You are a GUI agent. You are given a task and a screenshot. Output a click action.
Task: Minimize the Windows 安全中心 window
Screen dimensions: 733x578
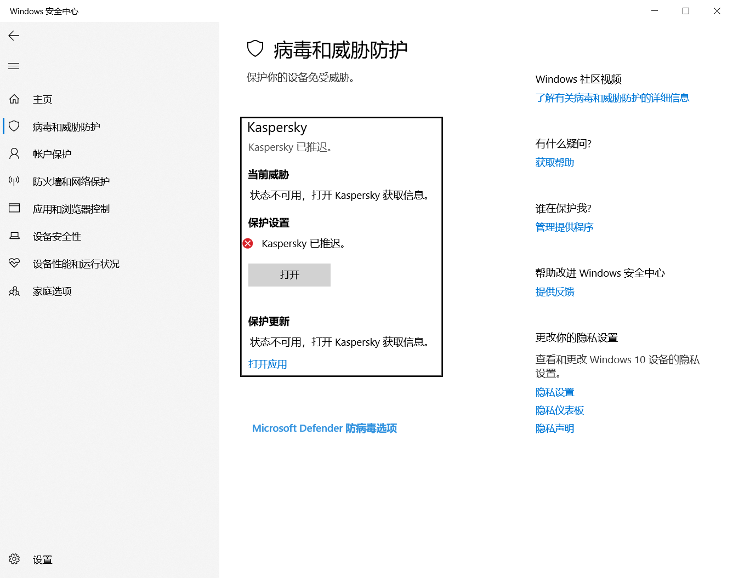[655, 11]
